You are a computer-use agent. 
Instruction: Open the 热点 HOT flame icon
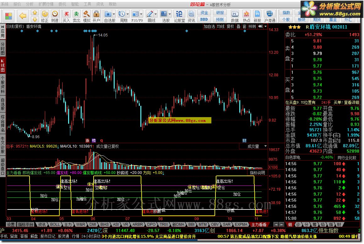(x=247, y=14)
